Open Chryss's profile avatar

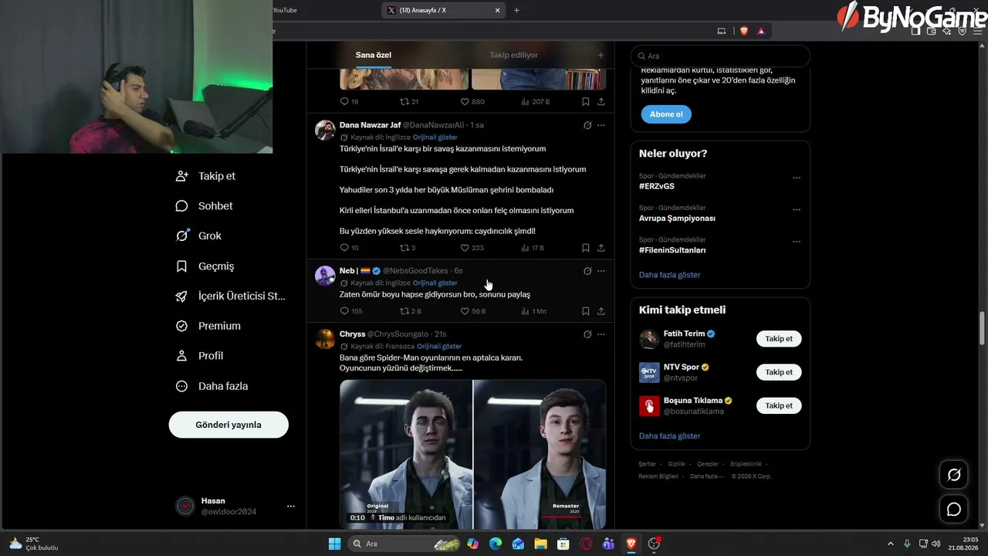325,339
